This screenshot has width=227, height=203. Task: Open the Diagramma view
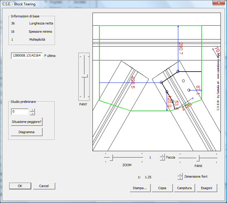[27, 132]
